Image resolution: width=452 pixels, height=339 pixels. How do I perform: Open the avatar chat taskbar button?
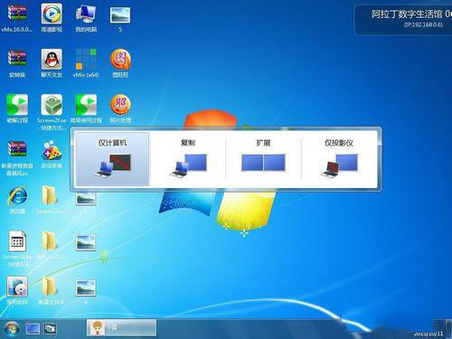(x=121, y=327)
